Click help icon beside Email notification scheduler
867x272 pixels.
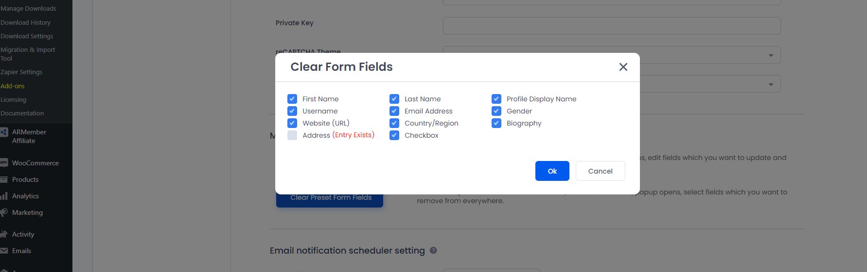pos(433,250)
